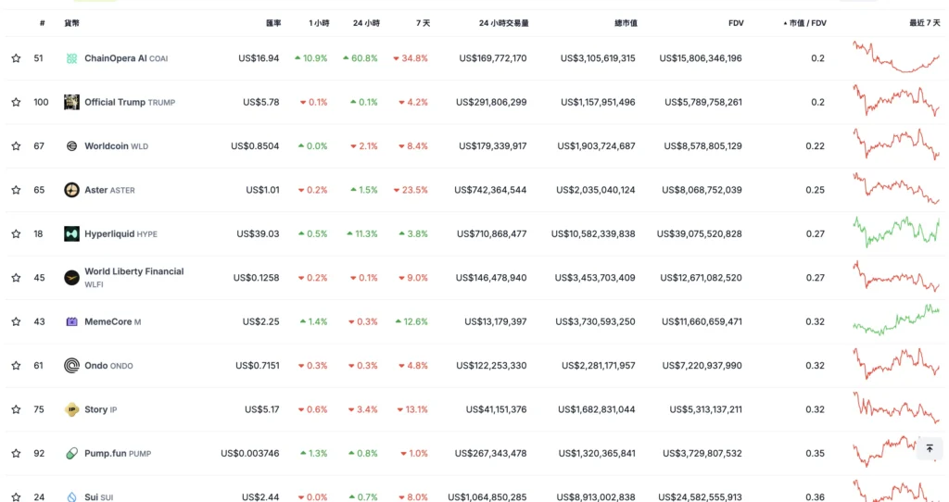Sort by 7 天 change column header
Viewport: 949px width, 502px height.
click(421, 22)
